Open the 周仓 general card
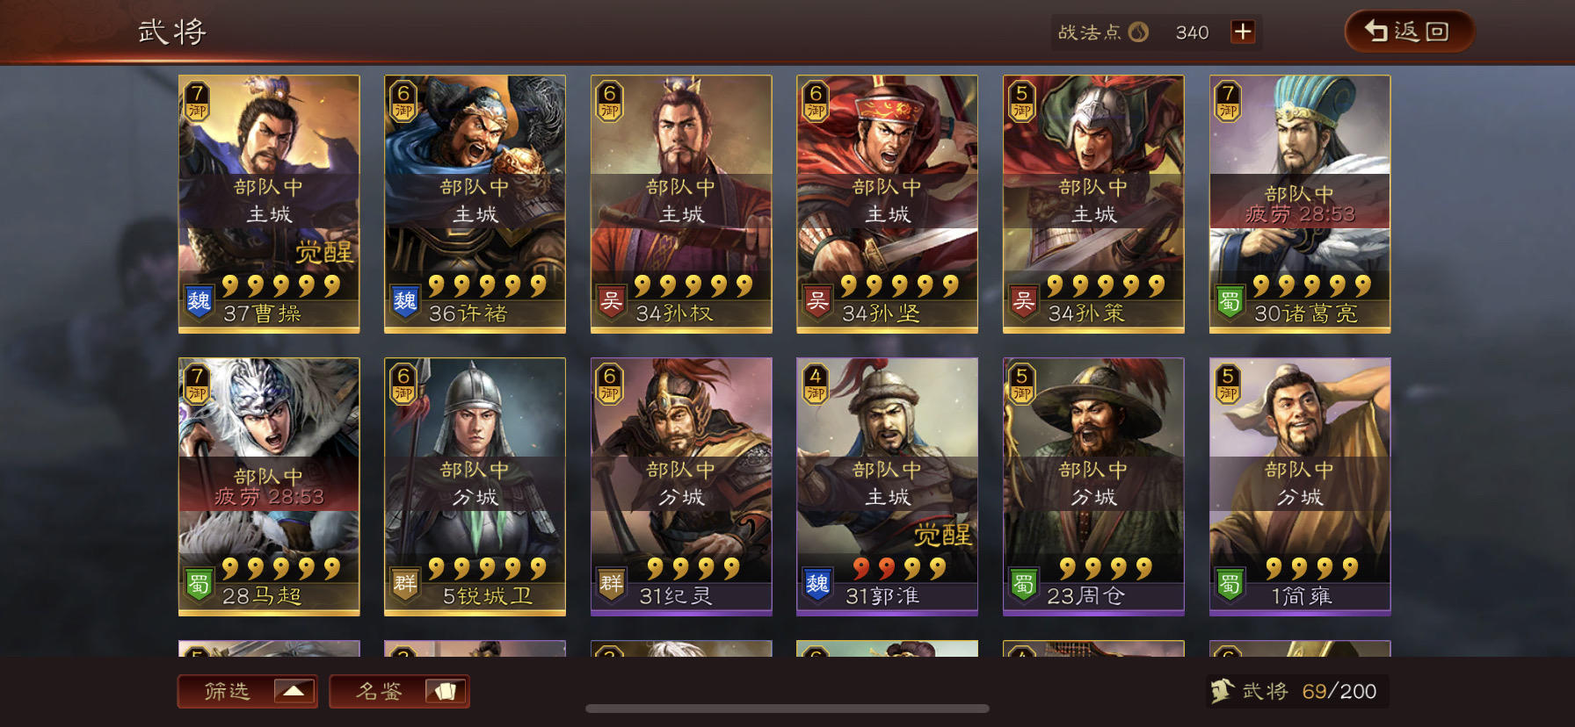1575x727 pixels. [1093, 486]
